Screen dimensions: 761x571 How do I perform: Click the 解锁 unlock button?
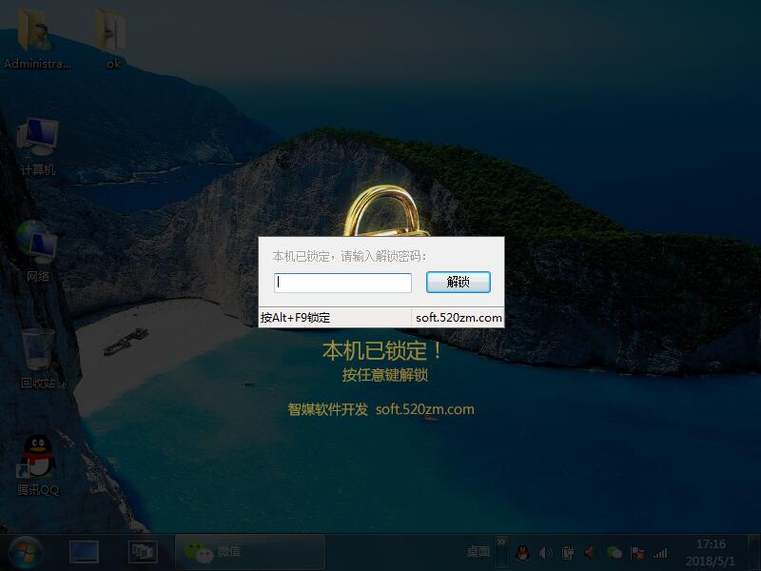point(458,283)
